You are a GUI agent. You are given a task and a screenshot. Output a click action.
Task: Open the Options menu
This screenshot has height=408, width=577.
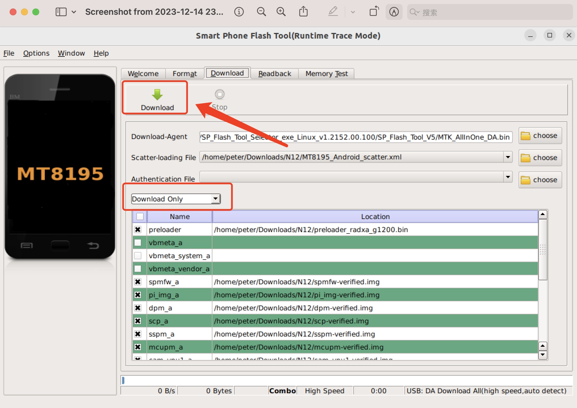pyautogui.click(x=35, y=52)
